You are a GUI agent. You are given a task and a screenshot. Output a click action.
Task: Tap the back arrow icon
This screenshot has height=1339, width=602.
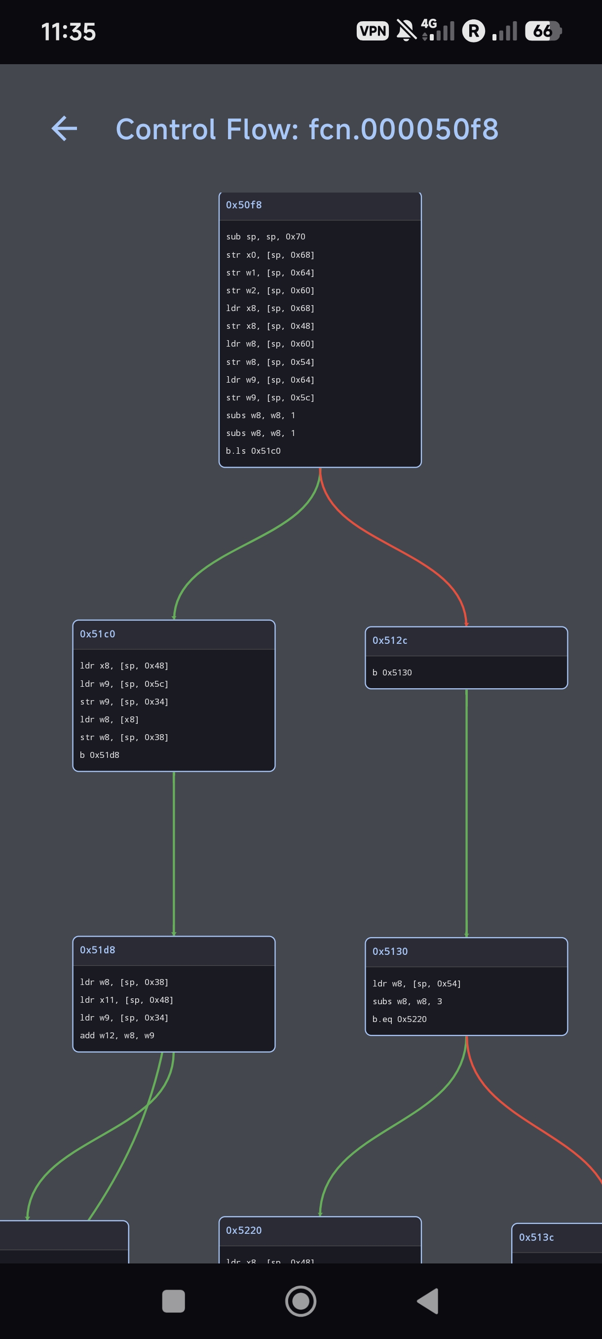(65, 129)
